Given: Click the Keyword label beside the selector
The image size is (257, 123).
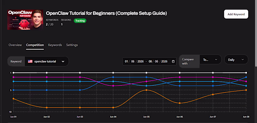Looking at the screenshot, I should pyautogui.click(x=16, y=61).
